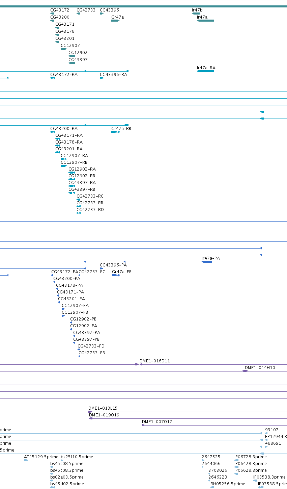This screenshot has width=287, height=489.
Task: Click the CG42733-RD transcript label
Action: click(90, 210)
